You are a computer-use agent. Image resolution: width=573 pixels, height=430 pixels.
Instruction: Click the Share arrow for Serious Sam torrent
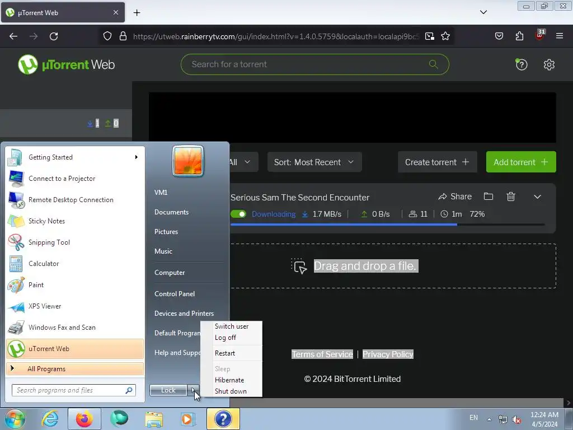coord(455,197)
